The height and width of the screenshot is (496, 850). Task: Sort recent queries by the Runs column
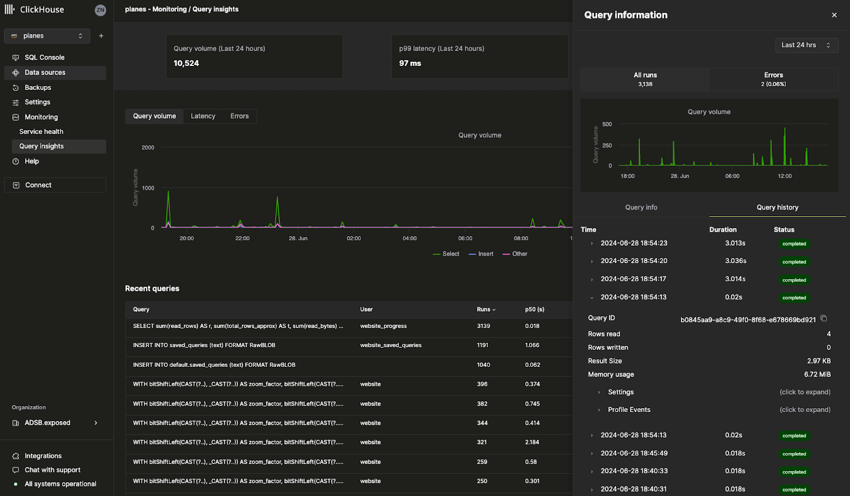[486, 309]
